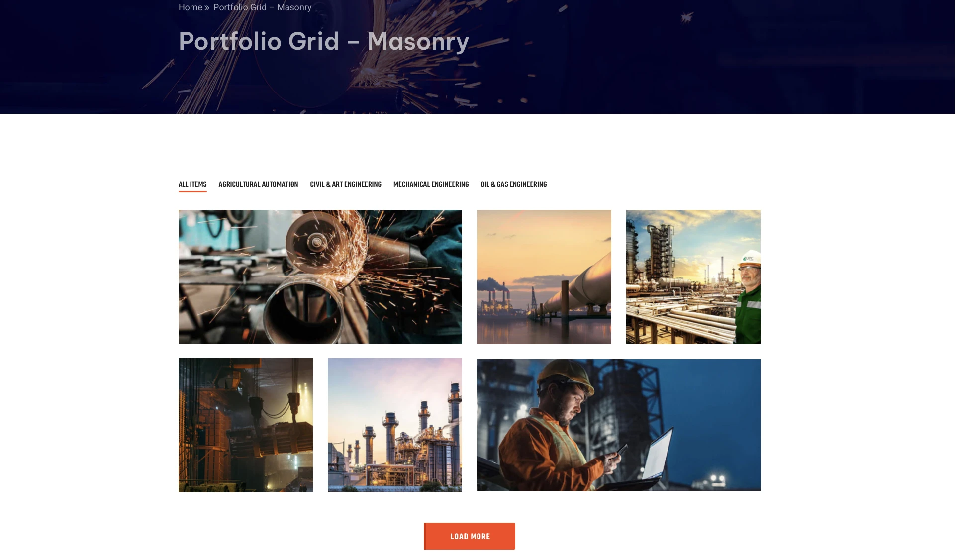955x552 pixels.
Task: Filter by Mechanical Engineering category
Action: pyautogui.click(x=431, y=184)
